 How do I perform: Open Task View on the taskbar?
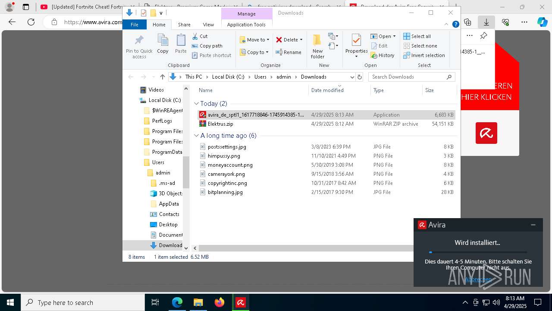[155, 302]
